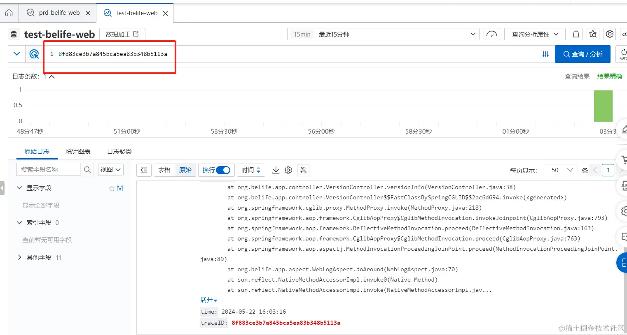Click the speed gauge dashboard icon
This screenshot has height=335, width=627.
point(492,34)
